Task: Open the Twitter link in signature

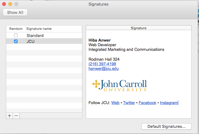Action: (x=129, y=103)
